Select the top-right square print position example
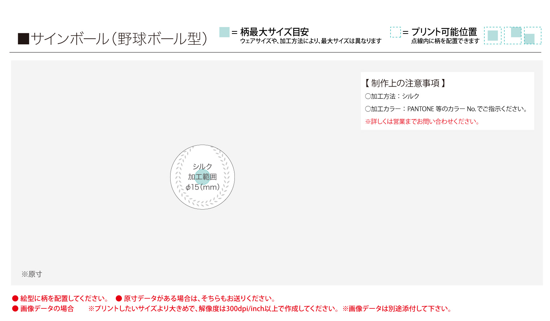 pyautogui.click(x=513, y=35)
